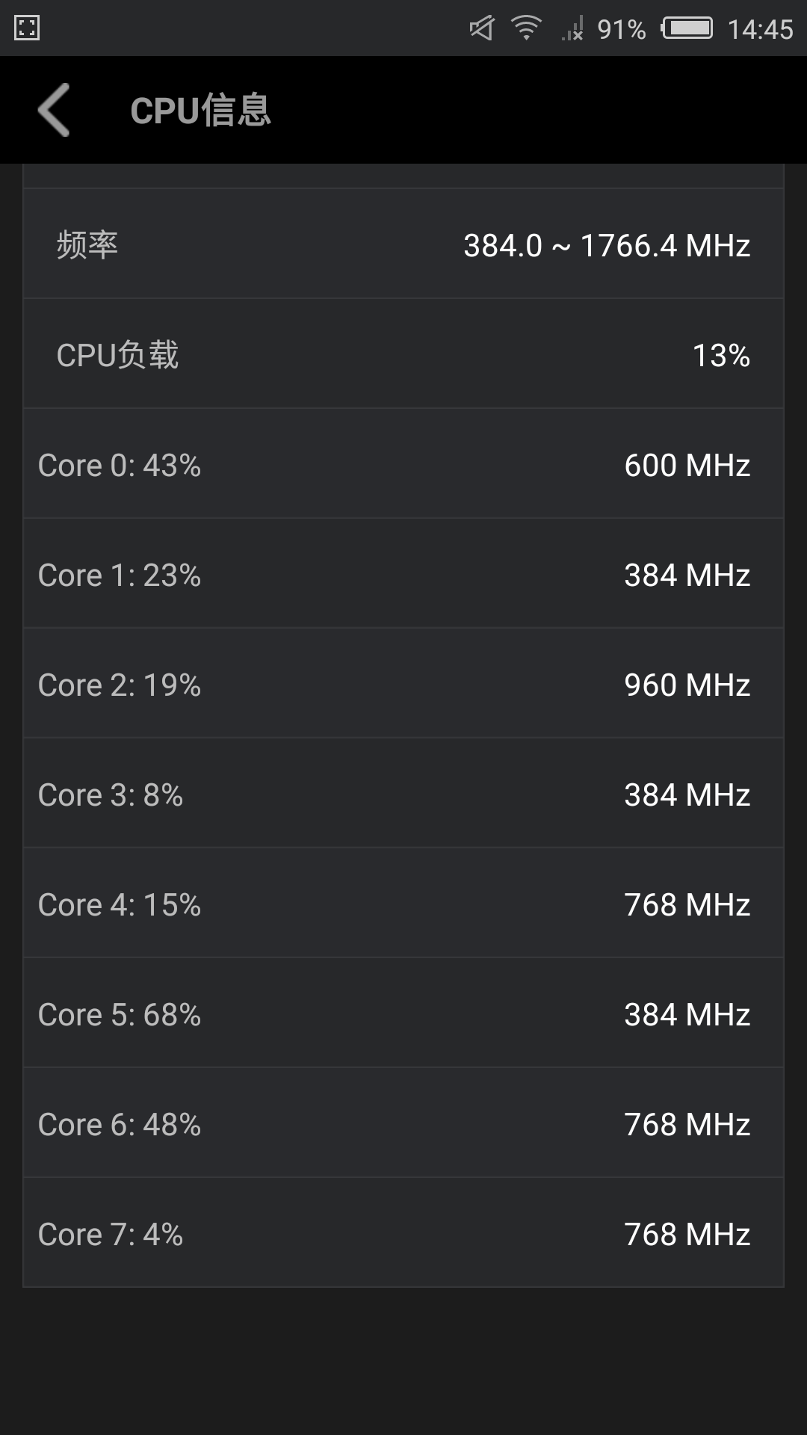Tap the Core 7: 4% row

pyautogui.click(x=403, y=1233)
